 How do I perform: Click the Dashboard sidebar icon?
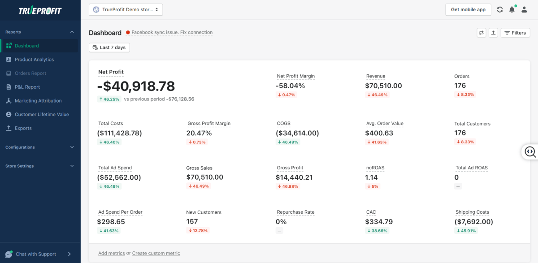(9, 46)
